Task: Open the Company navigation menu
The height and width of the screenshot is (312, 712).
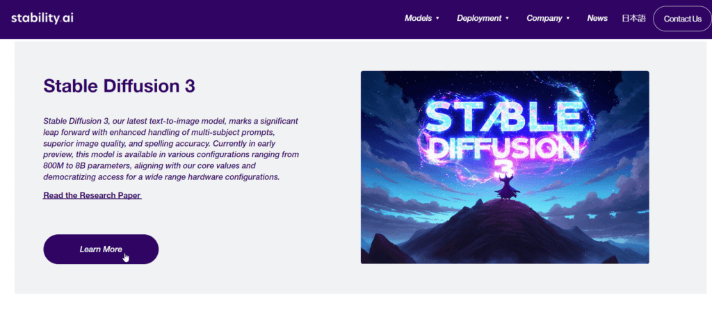Action: point(548,19)
